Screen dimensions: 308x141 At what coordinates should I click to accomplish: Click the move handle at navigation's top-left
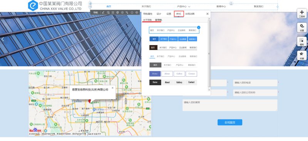point(90,3)
